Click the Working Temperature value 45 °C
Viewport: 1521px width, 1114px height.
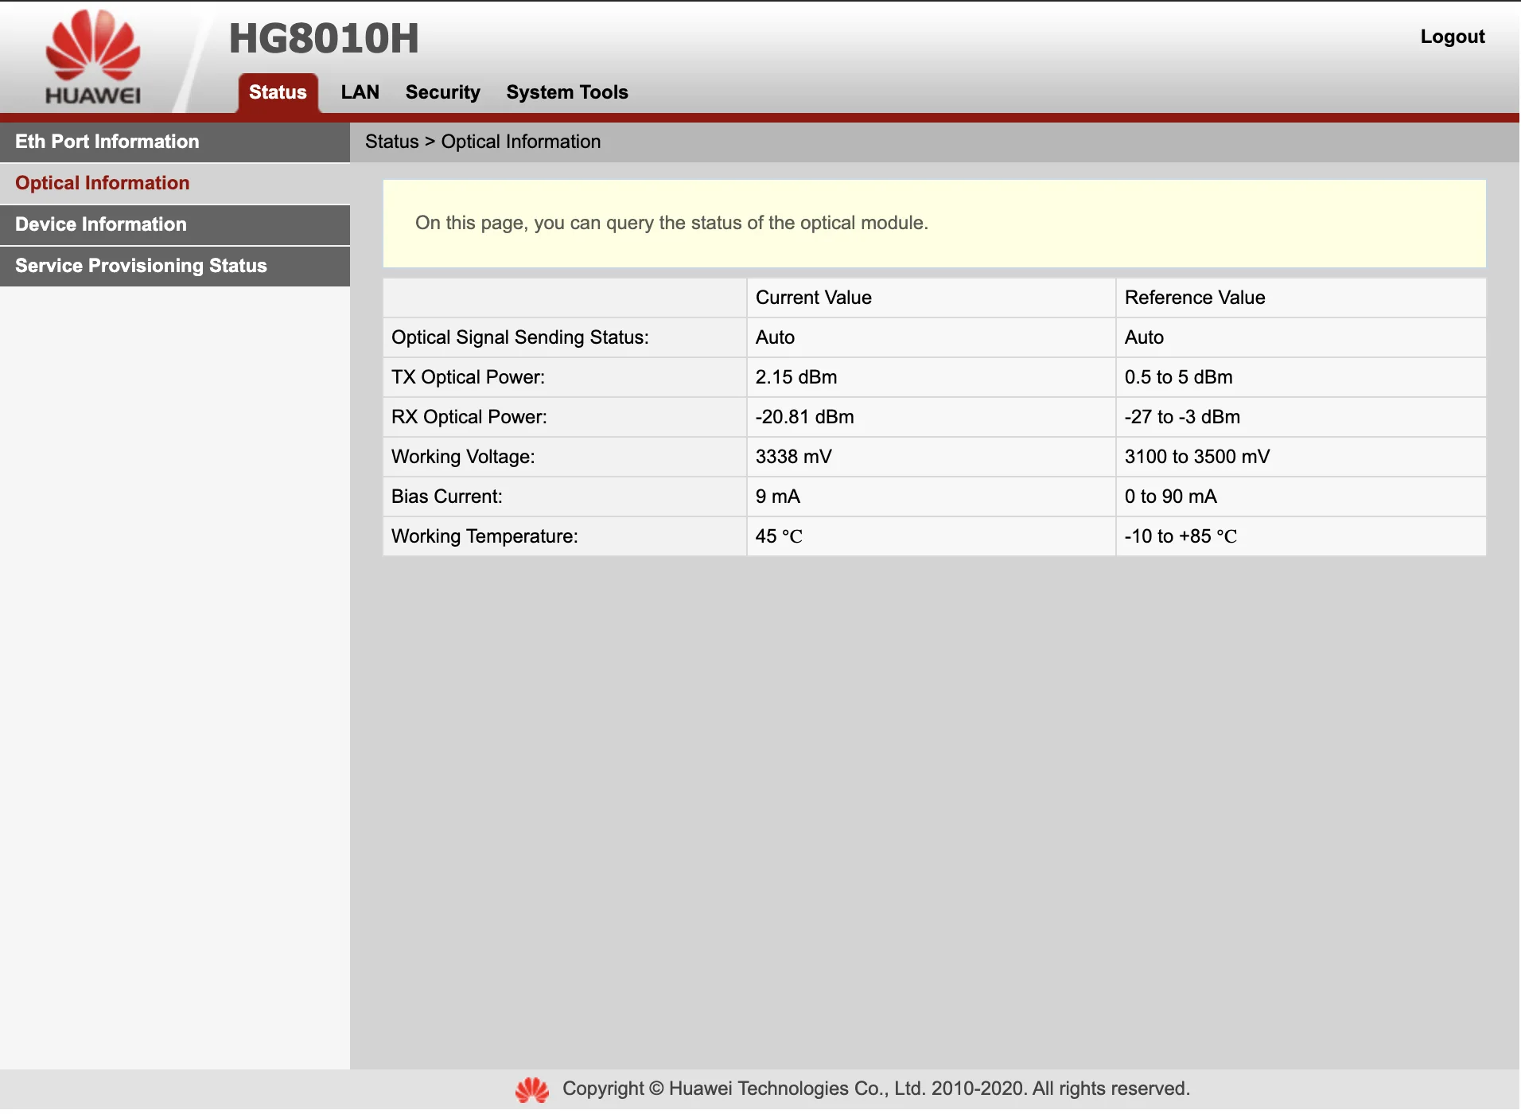(x=778, y=536)
